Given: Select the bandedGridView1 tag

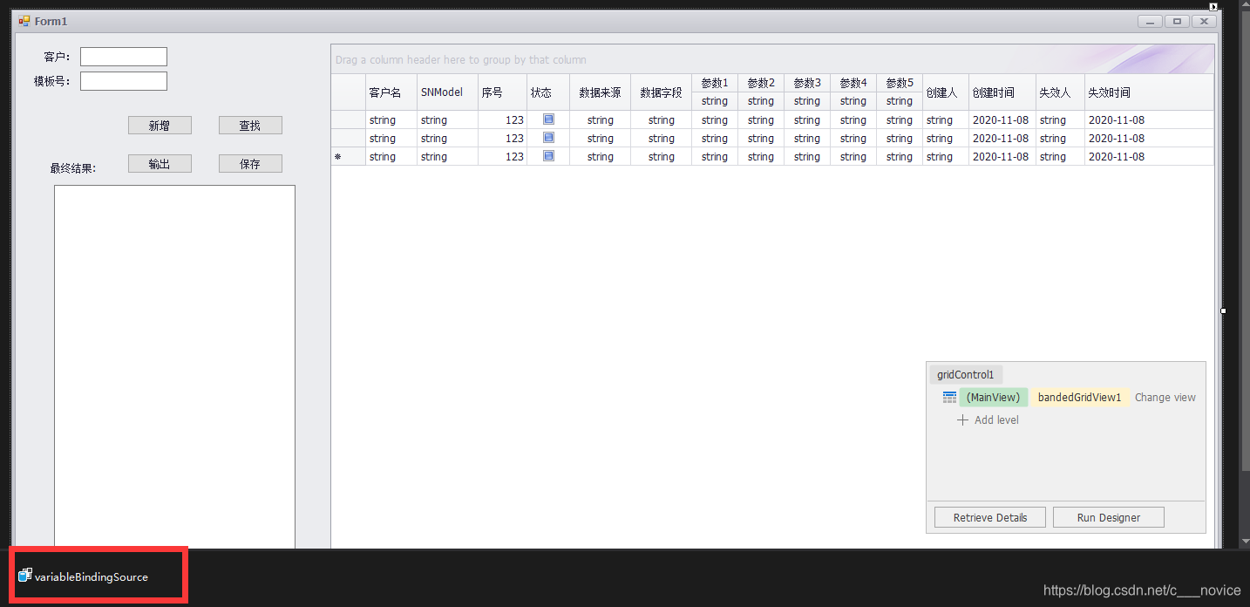Looking at the screenshot, I should 1080,397.
